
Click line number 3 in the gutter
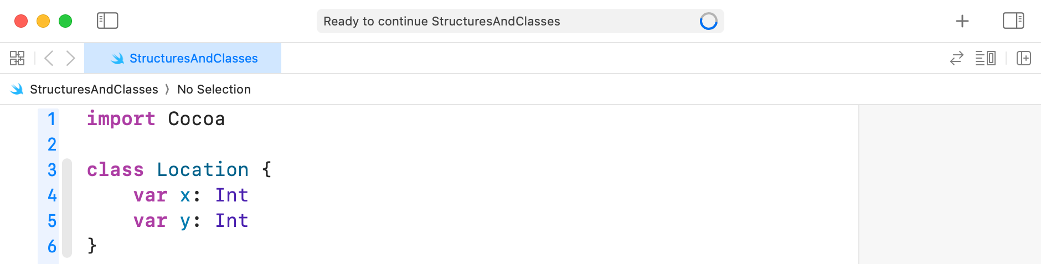(51, 170)
